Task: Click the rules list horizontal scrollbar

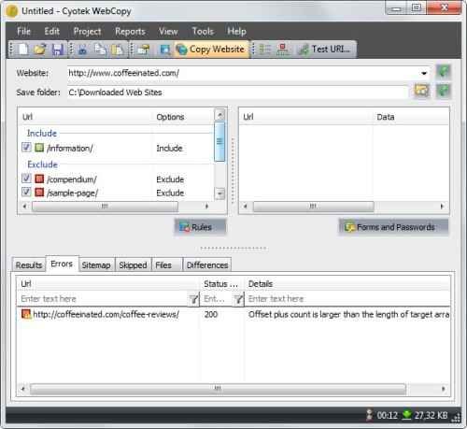Action: pyautogui.click(x=105, y=207)
